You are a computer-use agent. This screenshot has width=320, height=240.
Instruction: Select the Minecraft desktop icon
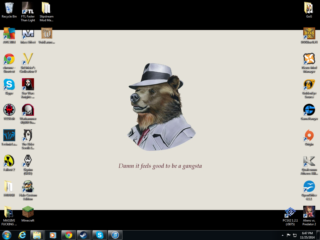28,214
